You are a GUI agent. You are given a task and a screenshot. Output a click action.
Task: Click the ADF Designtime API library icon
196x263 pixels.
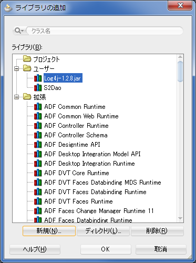pos(38,145)
